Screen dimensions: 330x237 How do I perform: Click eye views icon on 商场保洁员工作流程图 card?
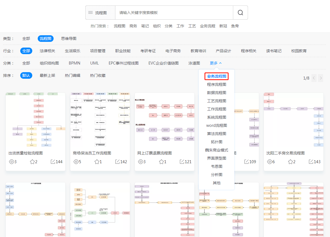tap(76, 162)
